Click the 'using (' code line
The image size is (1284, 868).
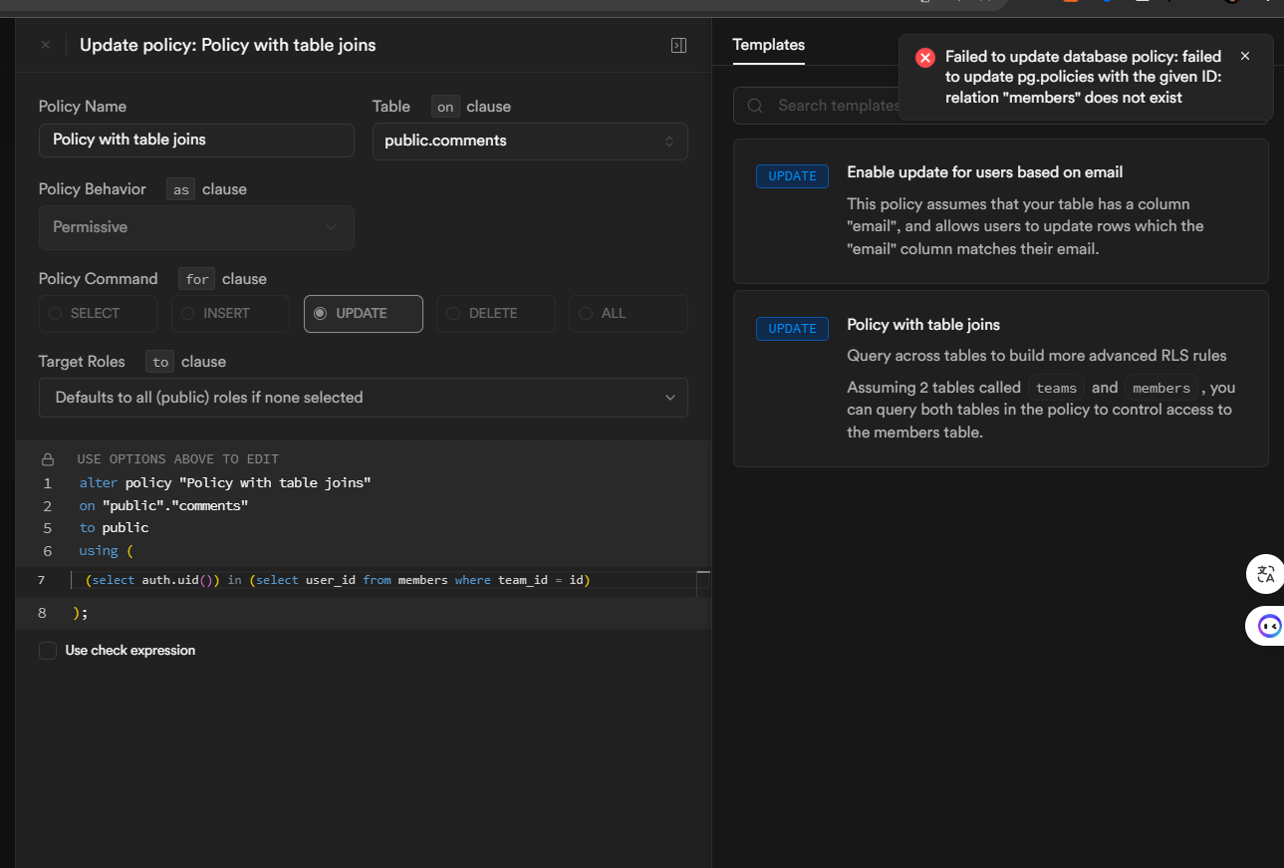tap(106, 551)
